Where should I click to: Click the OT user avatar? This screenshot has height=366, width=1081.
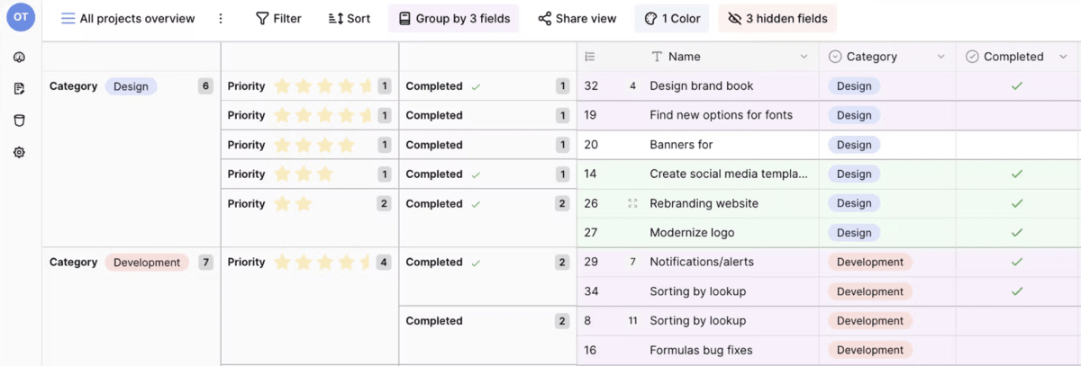pyautogui.click(x=21, y=17)
